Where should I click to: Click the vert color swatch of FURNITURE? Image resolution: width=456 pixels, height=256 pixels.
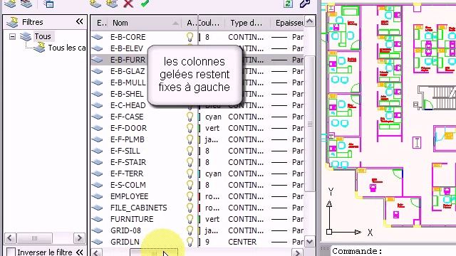pos(199,219)
